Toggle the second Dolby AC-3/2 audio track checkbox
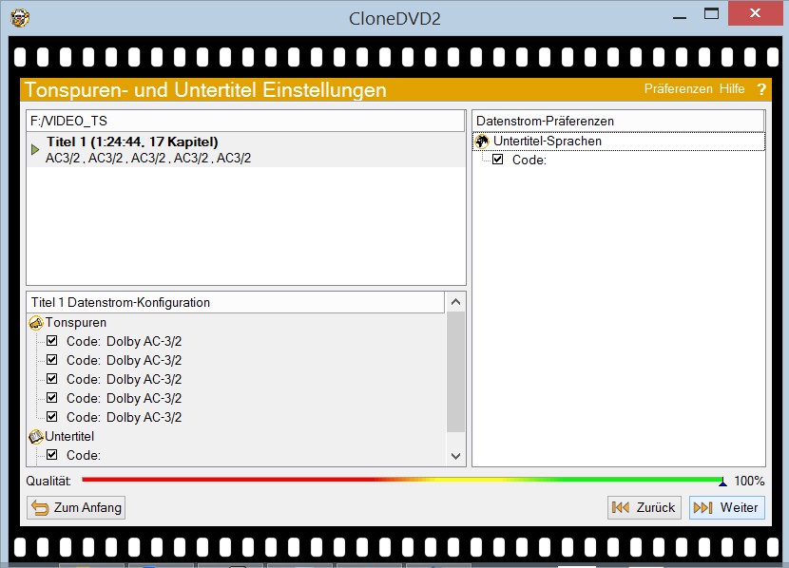Screen dimensions: 789x568 click(x=52, y=360)
